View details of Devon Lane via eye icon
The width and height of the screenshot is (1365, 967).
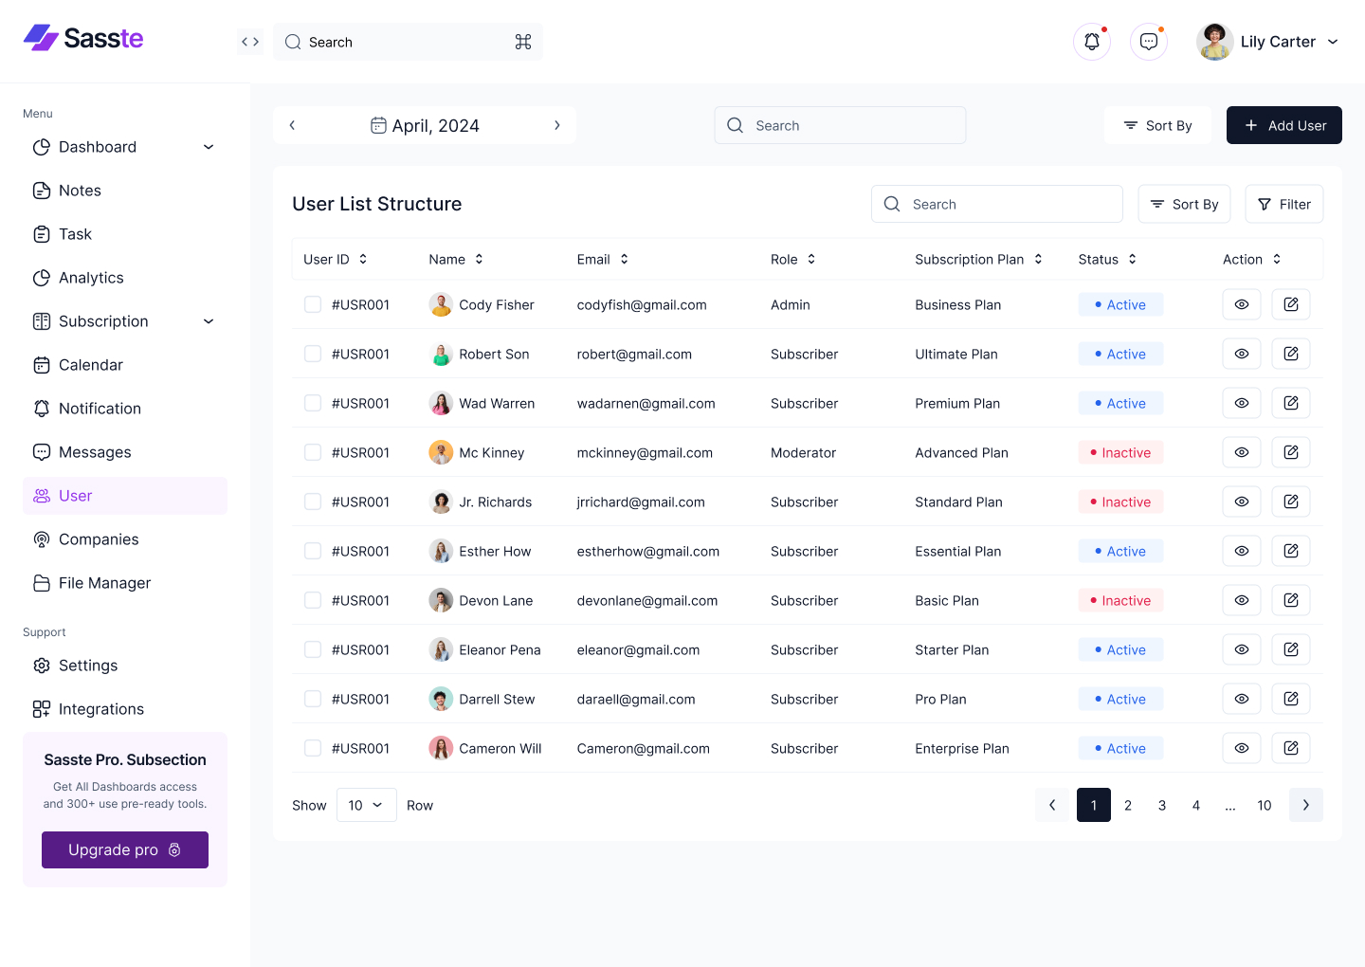tap(1241, 600)
